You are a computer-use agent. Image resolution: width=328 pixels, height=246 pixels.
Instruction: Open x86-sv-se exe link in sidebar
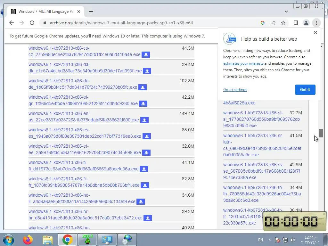point(261,171)
